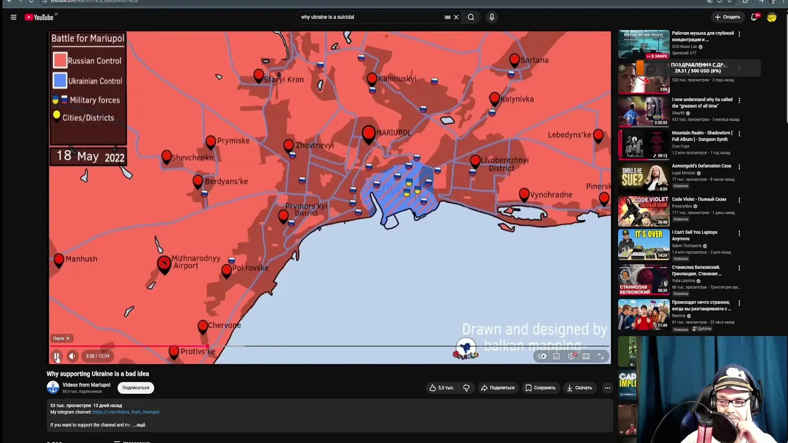
Task: Click channel name Yulia Latynina
Action: tap(683, 281)
